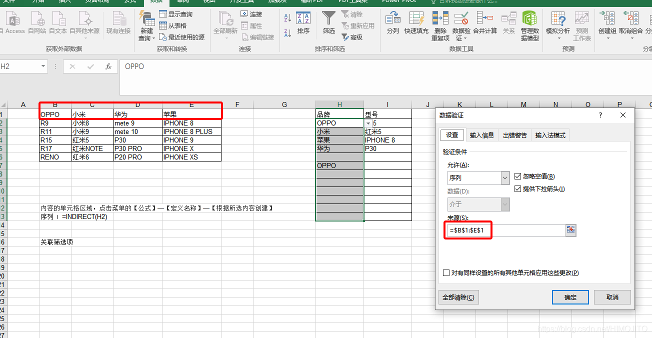
Task: Toggle the Filter (筛选) funnel
Action: coord(329,22)
